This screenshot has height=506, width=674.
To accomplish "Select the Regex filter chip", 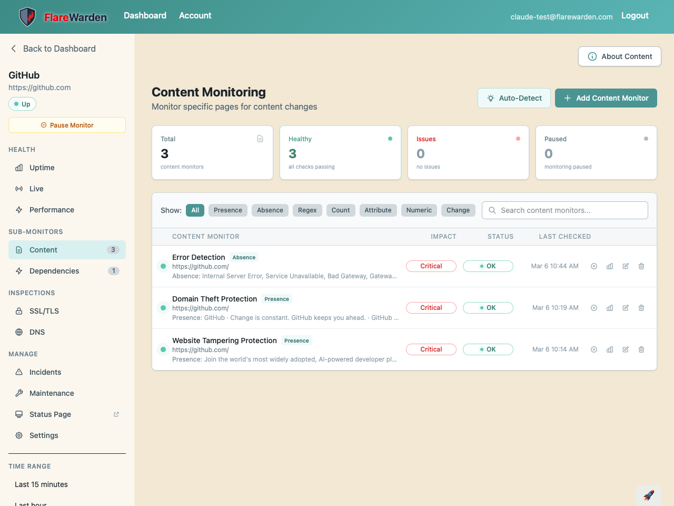I will (x=307, y=210).
